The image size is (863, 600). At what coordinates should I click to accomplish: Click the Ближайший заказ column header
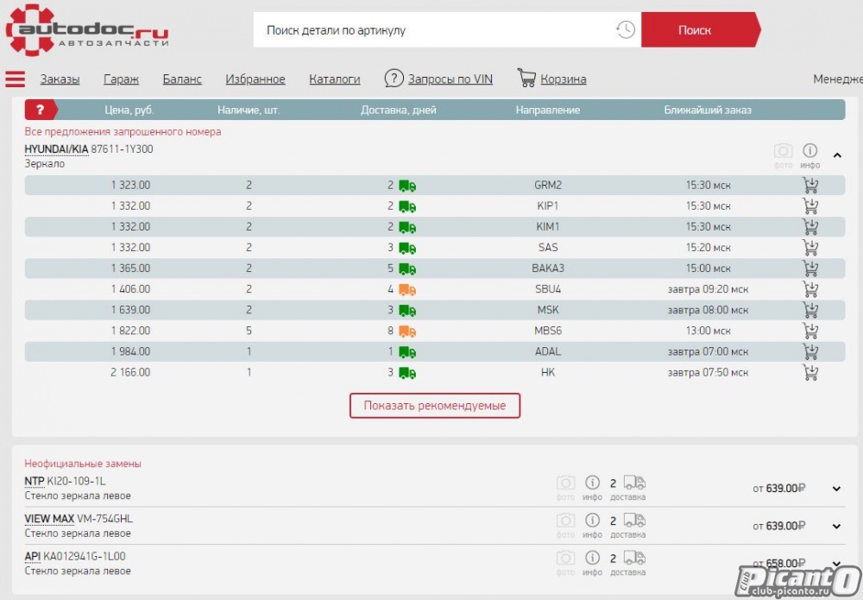(708, 111)
